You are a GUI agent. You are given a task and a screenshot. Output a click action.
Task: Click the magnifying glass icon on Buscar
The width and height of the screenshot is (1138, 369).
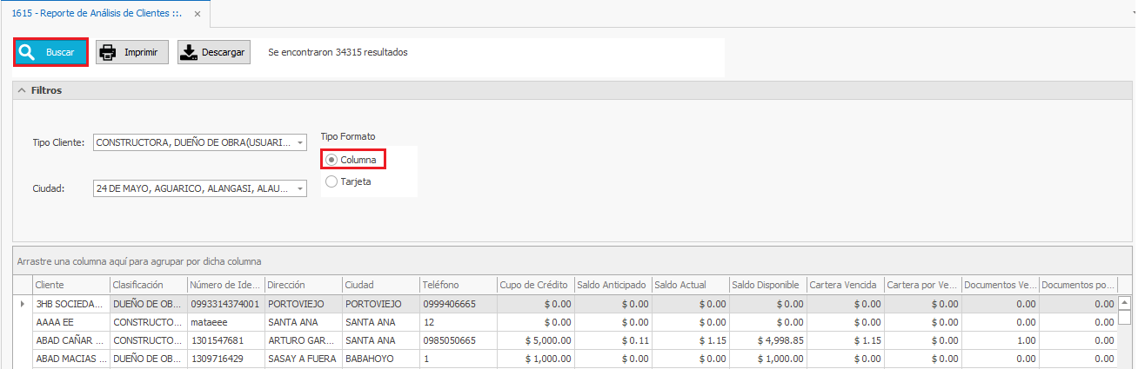coord(27,52)
